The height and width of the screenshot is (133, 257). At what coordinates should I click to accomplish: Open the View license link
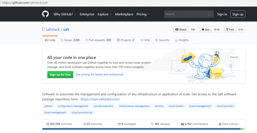pyautogui.click(x=228, y=124)
